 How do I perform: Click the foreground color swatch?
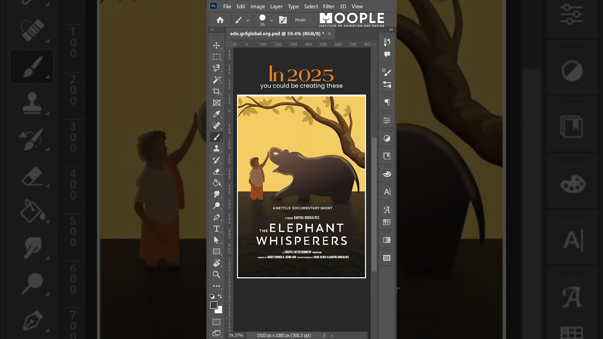point(214,305)
